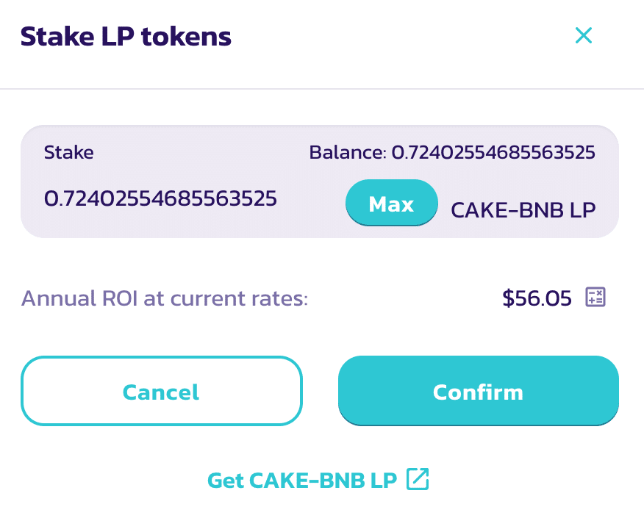
Task: Cancel the staking dialog
Action: [161, 392]
